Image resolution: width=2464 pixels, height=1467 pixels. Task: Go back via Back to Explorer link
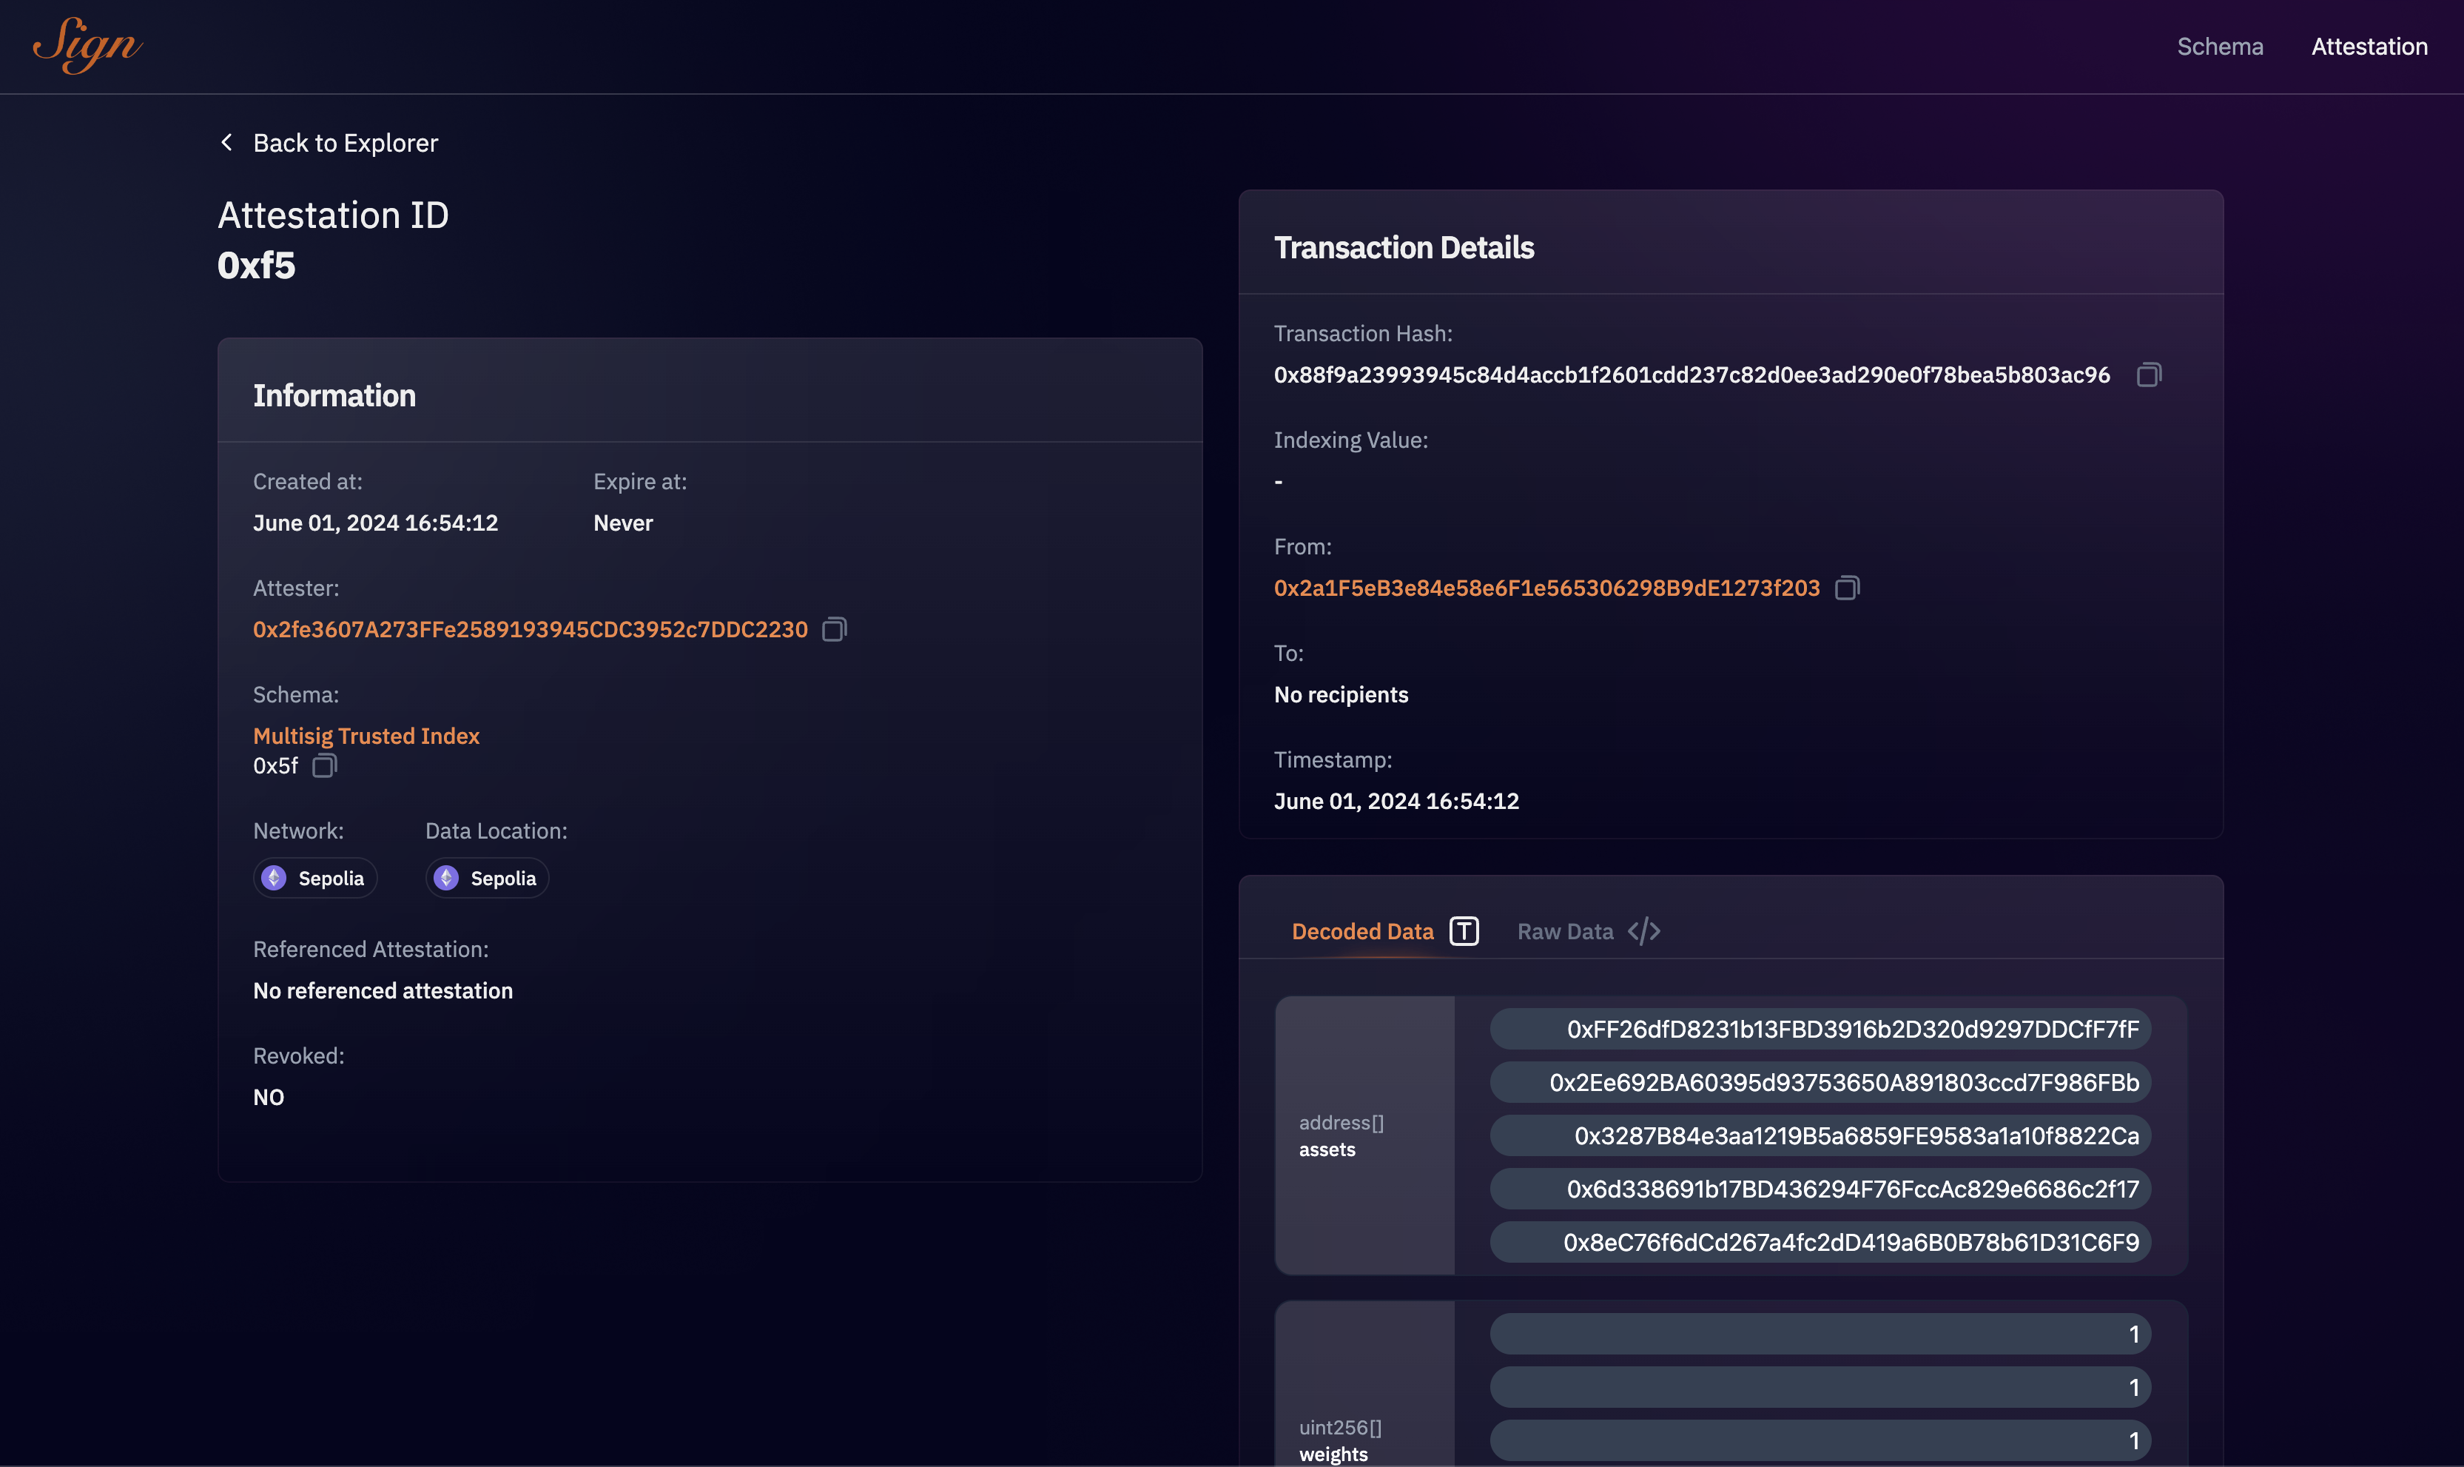coord(345,142)
